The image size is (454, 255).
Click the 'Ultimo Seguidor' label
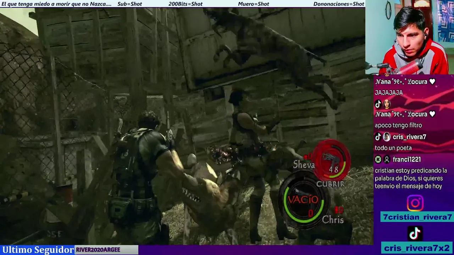point(38,250)
